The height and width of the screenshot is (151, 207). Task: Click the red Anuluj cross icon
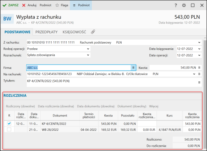(24, 5)
